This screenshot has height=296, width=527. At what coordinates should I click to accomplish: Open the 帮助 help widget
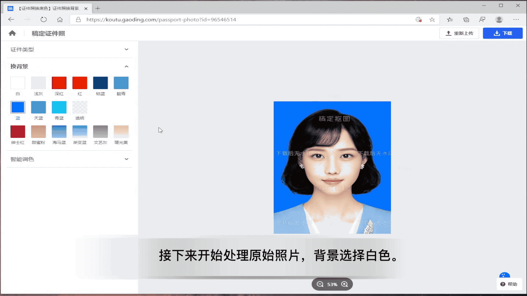coord(509,284)
